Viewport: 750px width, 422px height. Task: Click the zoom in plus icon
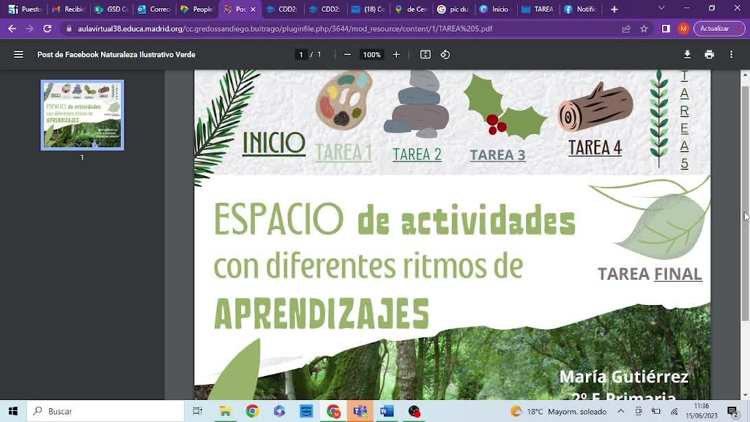tap(396, 54)
